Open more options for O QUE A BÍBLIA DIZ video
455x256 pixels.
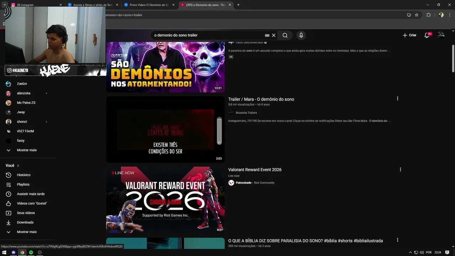coord(397,240)
